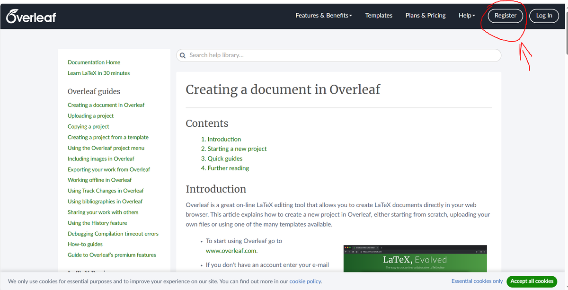Open Using Track Changes in Overleaf
Screen dimensions: 568x290
(106, 191)
